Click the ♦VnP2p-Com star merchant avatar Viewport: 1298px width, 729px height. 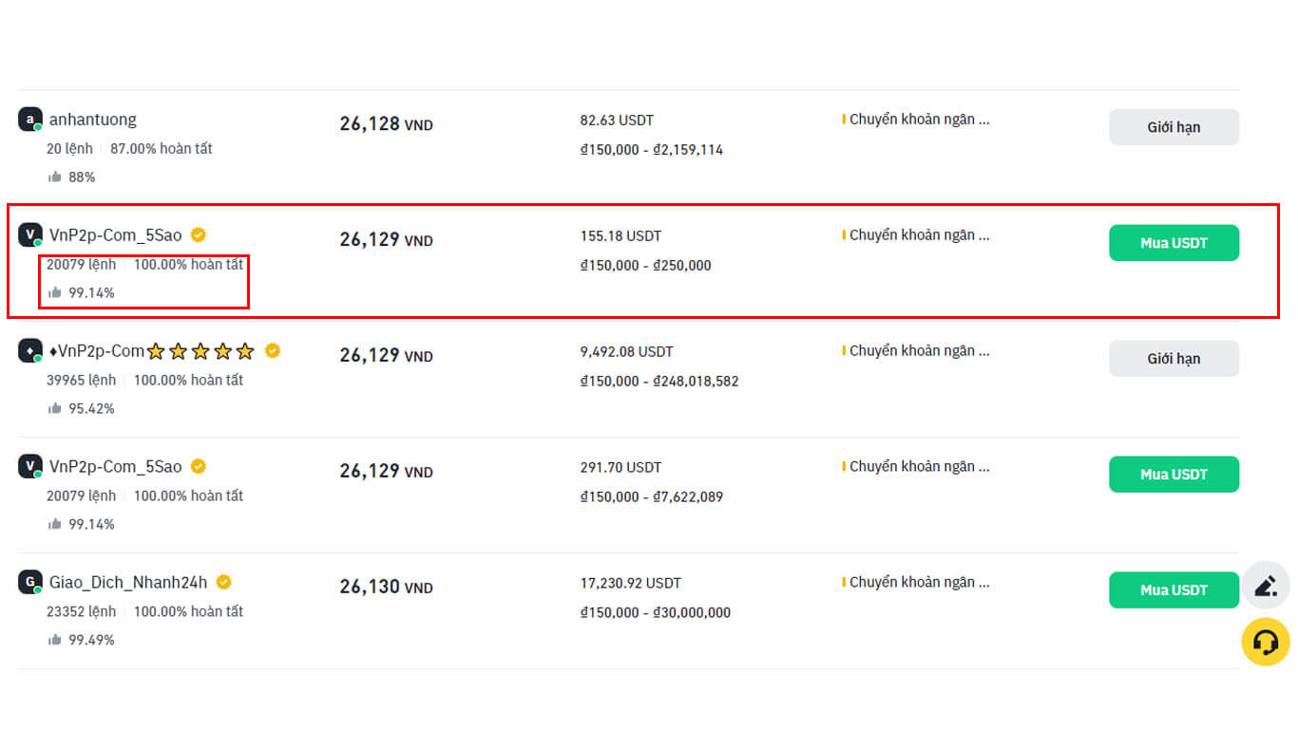pos(30,351)
